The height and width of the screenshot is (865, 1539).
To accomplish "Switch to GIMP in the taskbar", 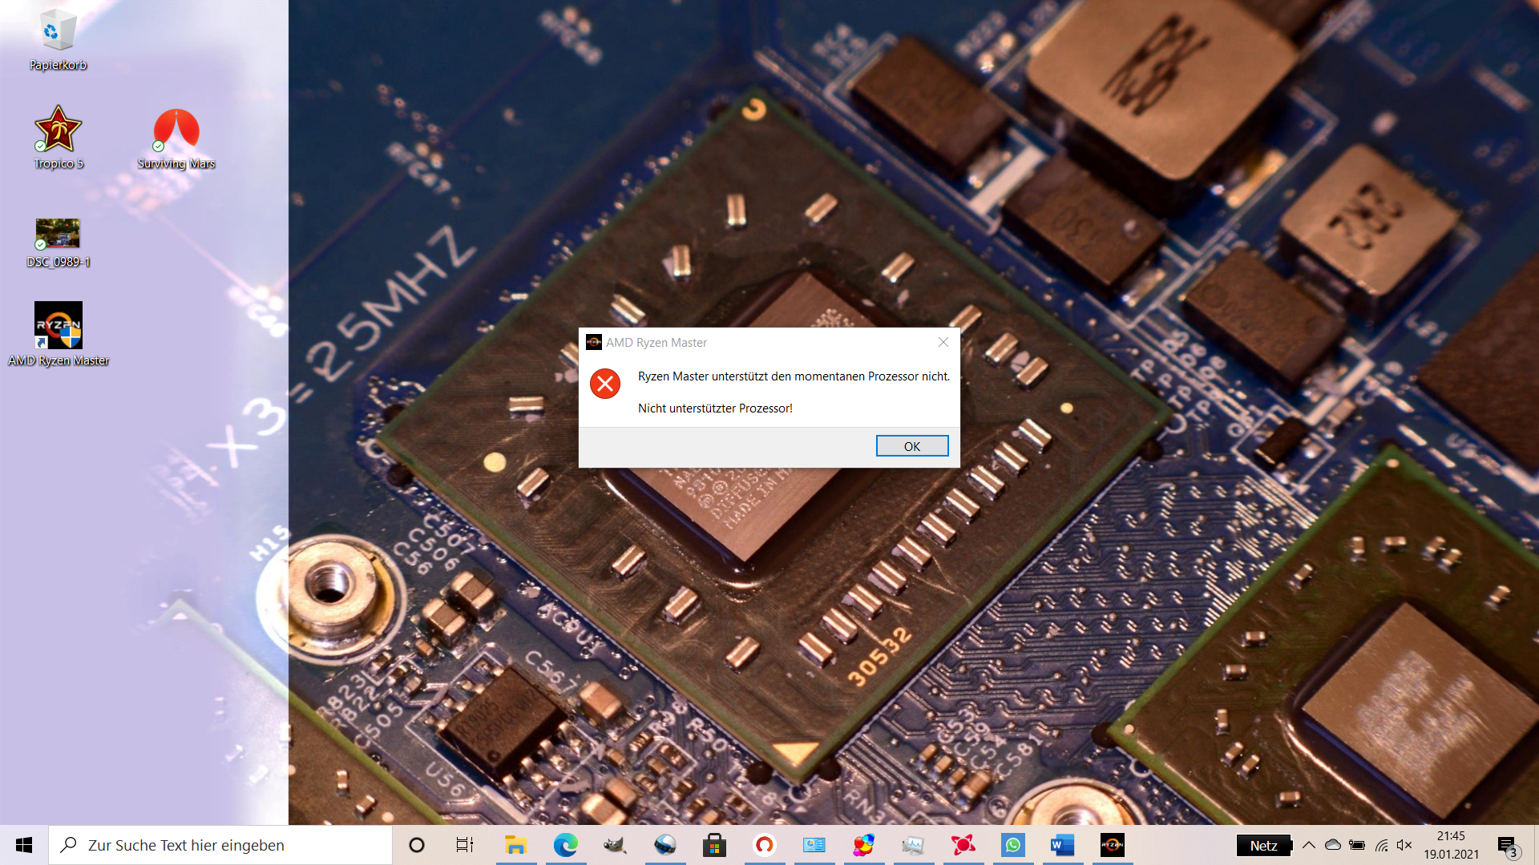I will 615,845.
